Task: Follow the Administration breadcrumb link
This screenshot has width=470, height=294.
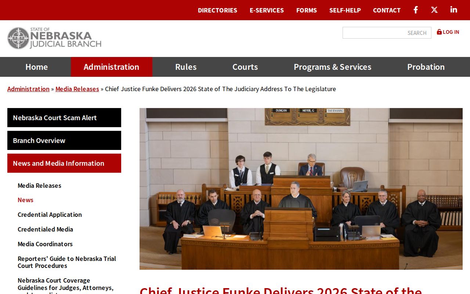Action: click(x=28, y=89)
